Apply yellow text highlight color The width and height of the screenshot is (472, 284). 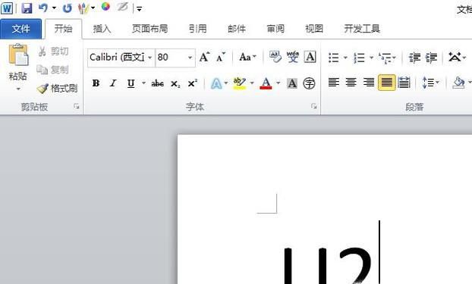click(240, 83)
